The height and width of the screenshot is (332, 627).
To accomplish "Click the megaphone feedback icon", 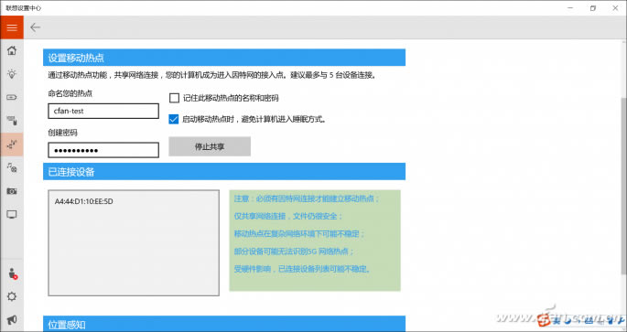I will pyautogui.click(x=12, y=319).
